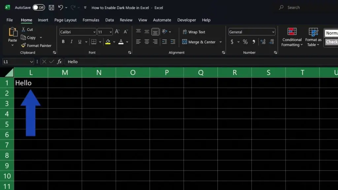338x190 pixels.
Task: Apply borders with the Borders icon
Action: (94, 42)
